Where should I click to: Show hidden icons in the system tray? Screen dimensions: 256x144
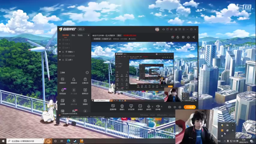click(225, 141)
